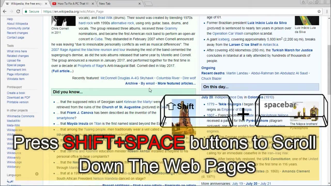This screenshot has width=331, height=186.
Task: Close the New Tab tab
Action: click(x=139, y=4)
